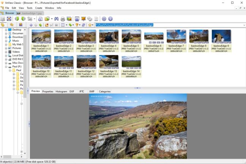This screenshot has height=164, width=246.
Task: Switch to the Histogram tab
Action: 61,91
